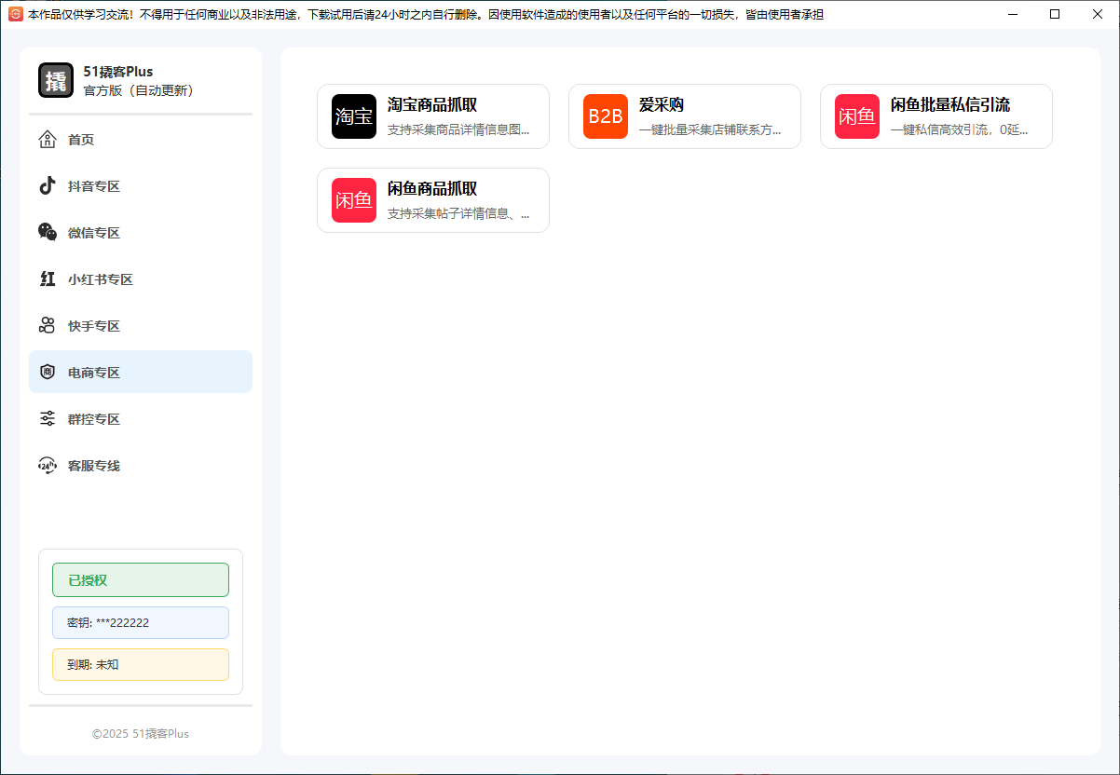Screen dimensions: 1120x775
Task: Click the black 淘宝 tile icon
Action: point(354,116)
